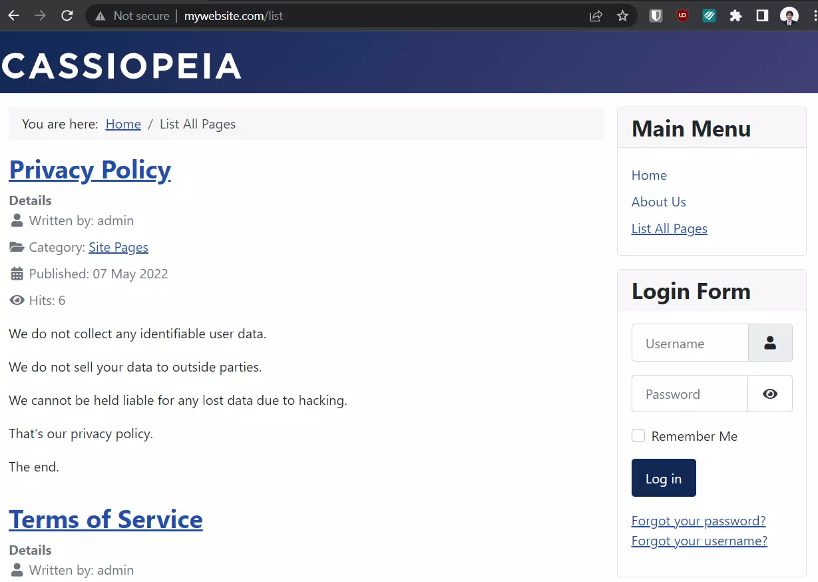
Task: Click the folder icon beside Category
Action: [17, 247]
